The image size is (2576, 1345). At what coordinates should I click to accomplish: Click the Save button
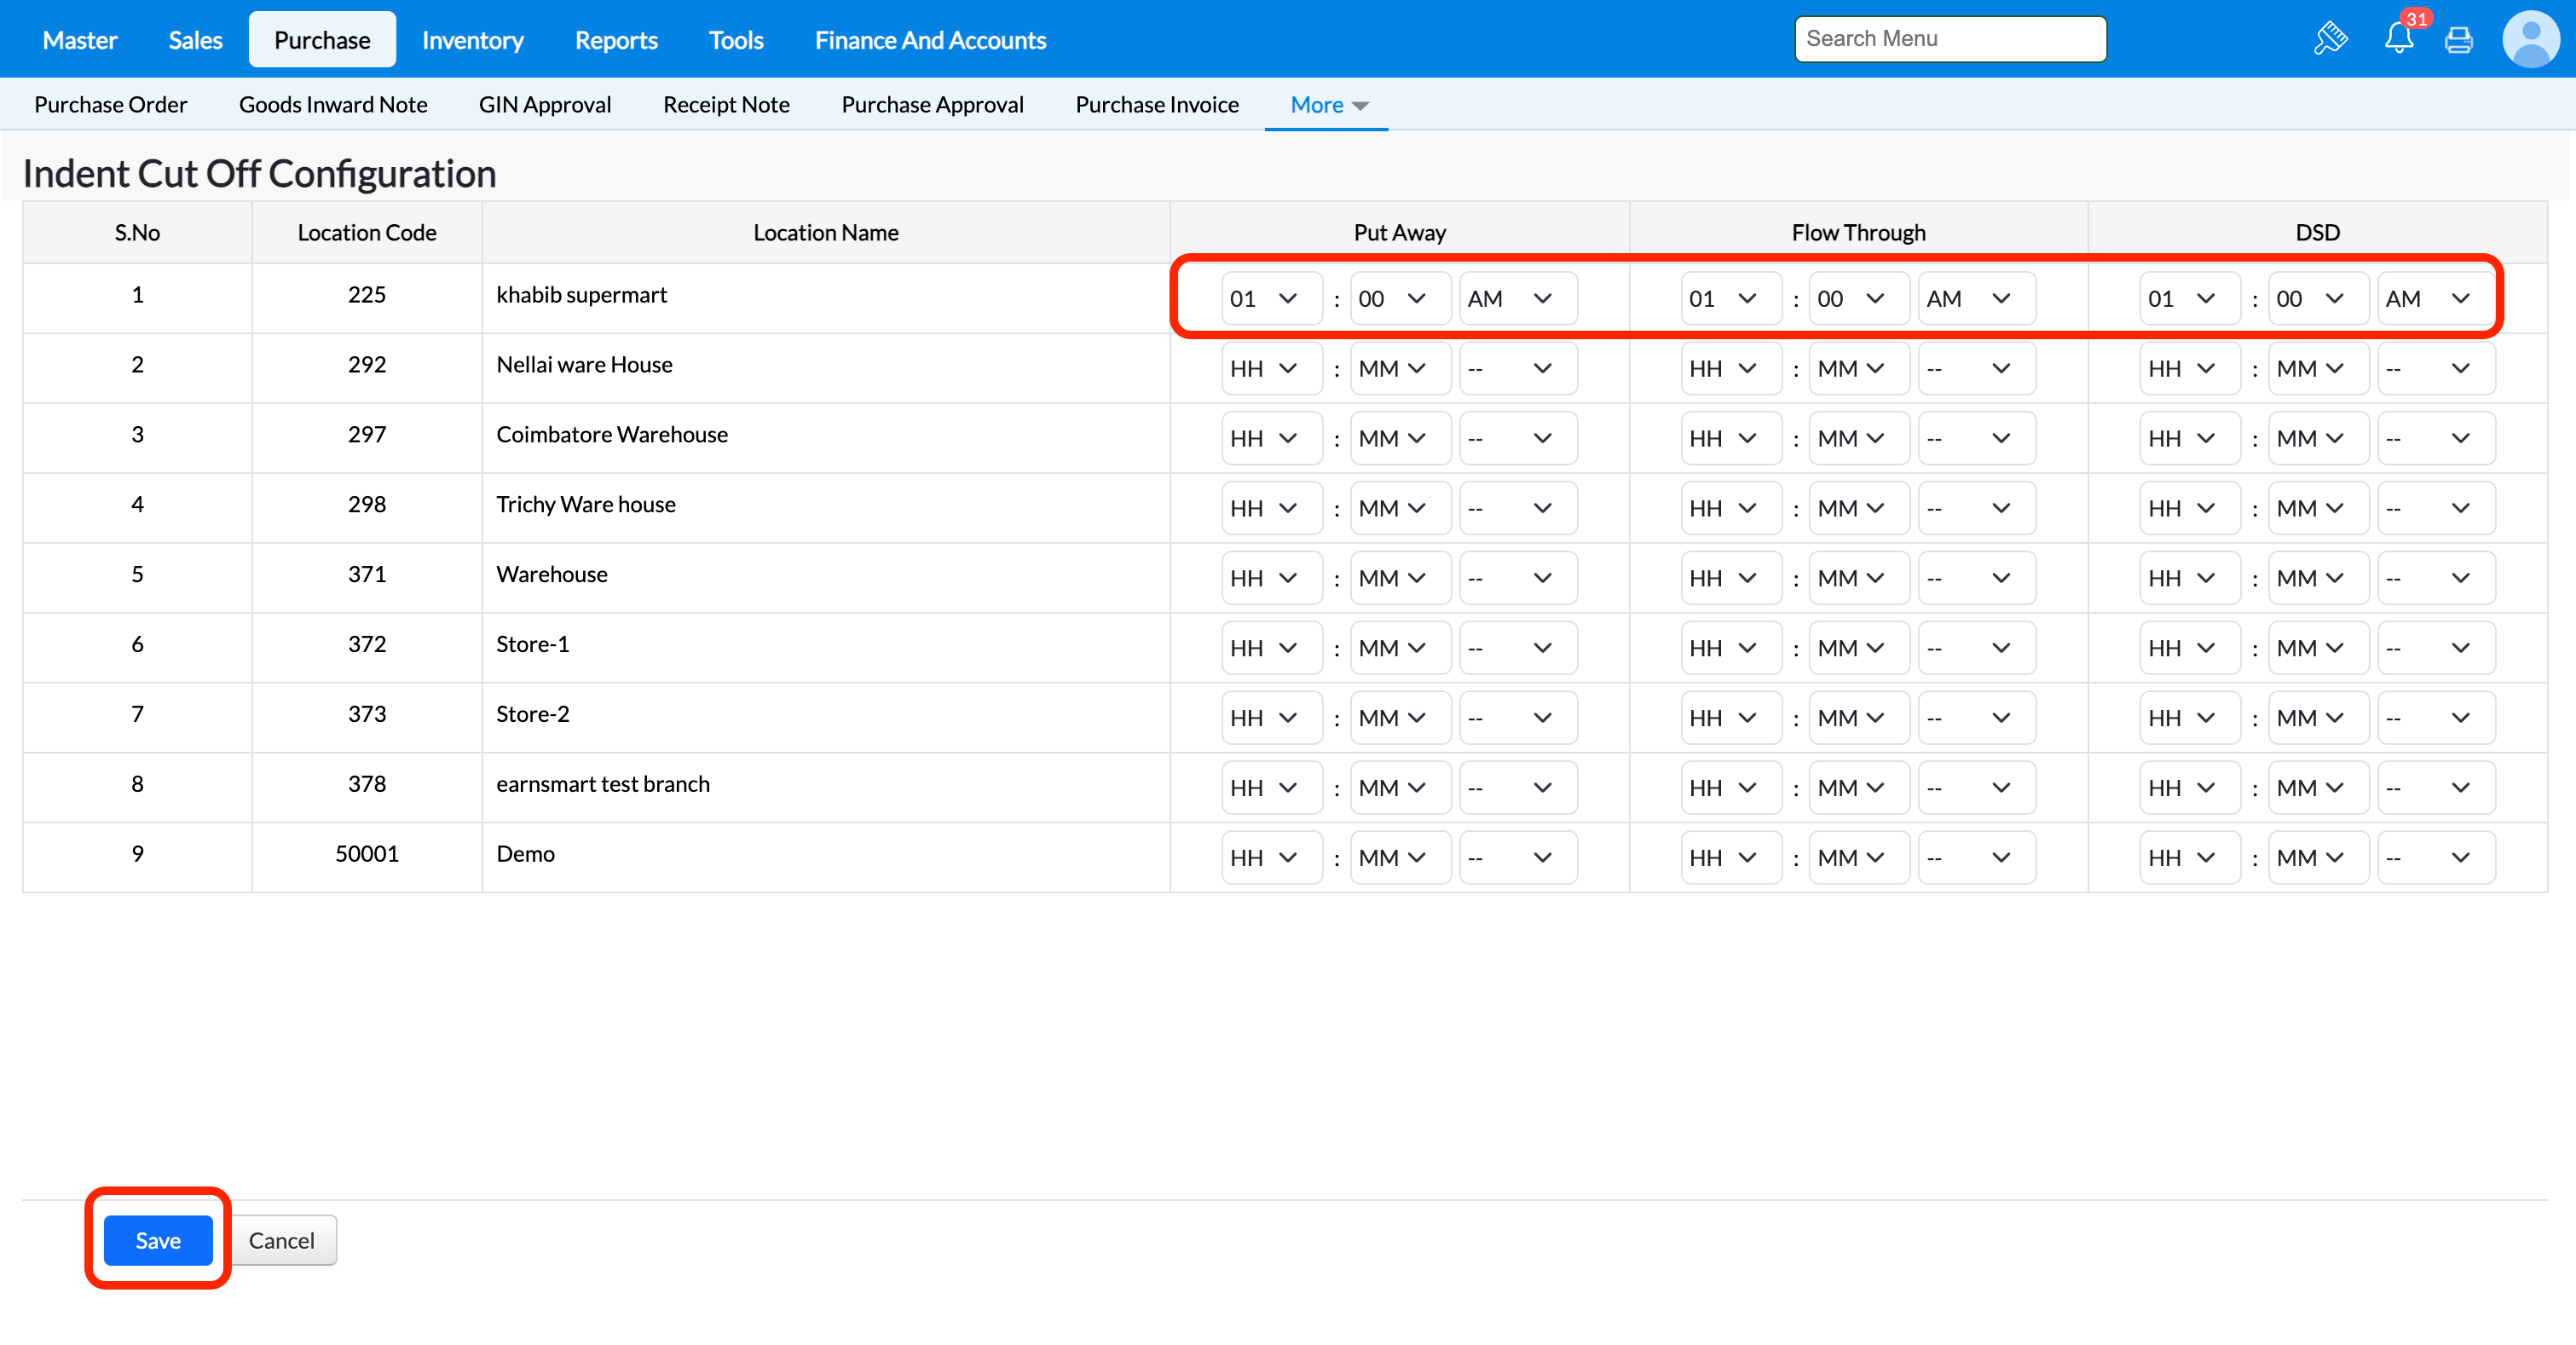click(158, 1239)
